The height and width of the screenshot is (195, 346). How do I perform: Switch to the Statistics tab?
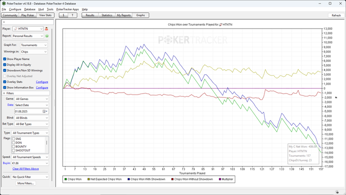pyautogui.click(x=107, y=15)
